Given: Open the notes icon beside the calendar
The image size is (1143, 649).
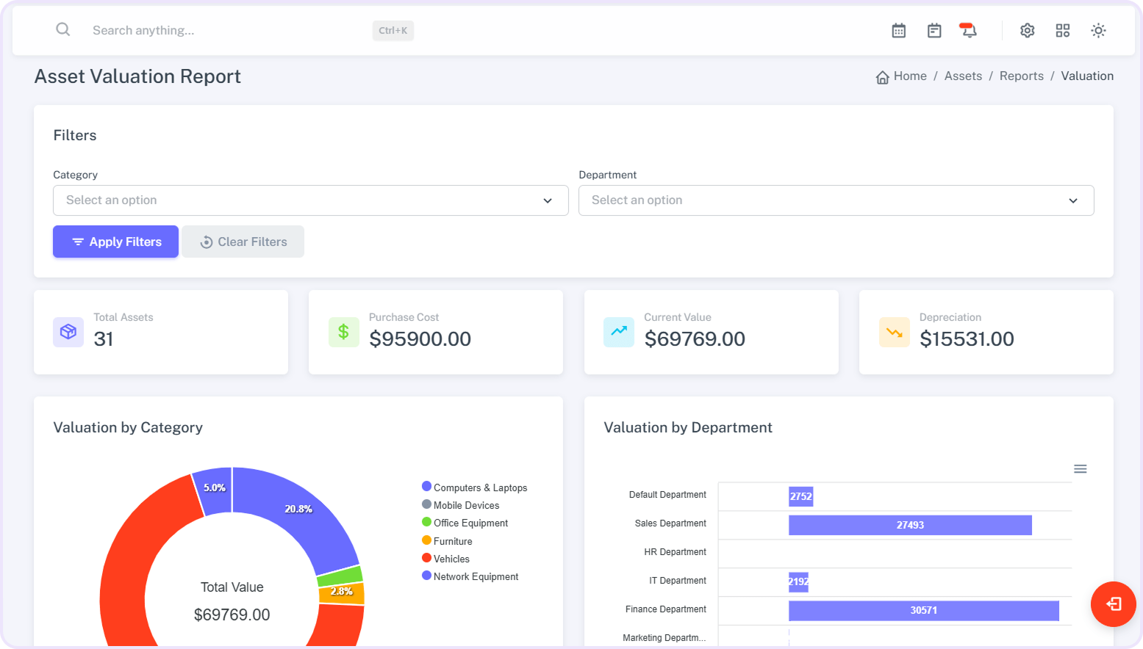Looking at the screenshot, I should (x=934, y=31).
